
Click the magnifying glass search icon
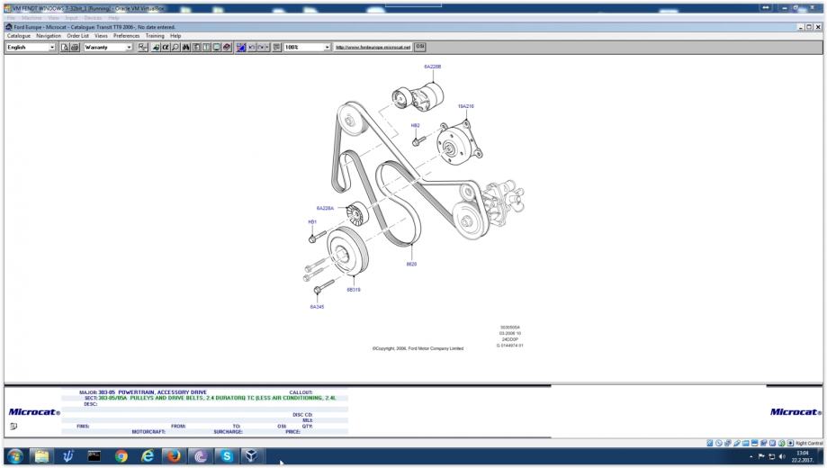click(175, 48)
